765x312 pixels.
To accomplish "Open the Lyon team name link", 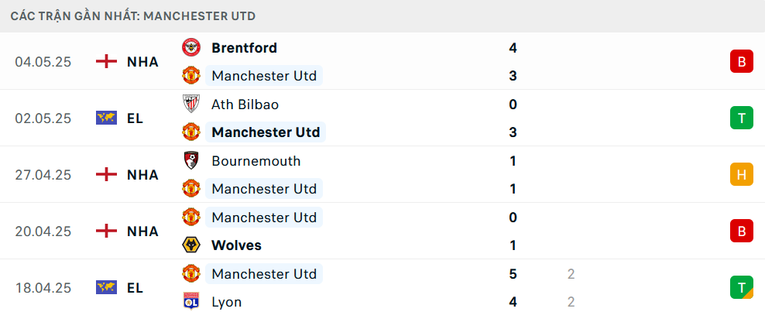I will click(227, 302).
